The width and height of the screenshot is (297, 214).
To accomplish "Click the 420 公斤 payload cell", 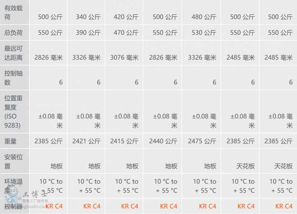I will click(x=126, y=17).
